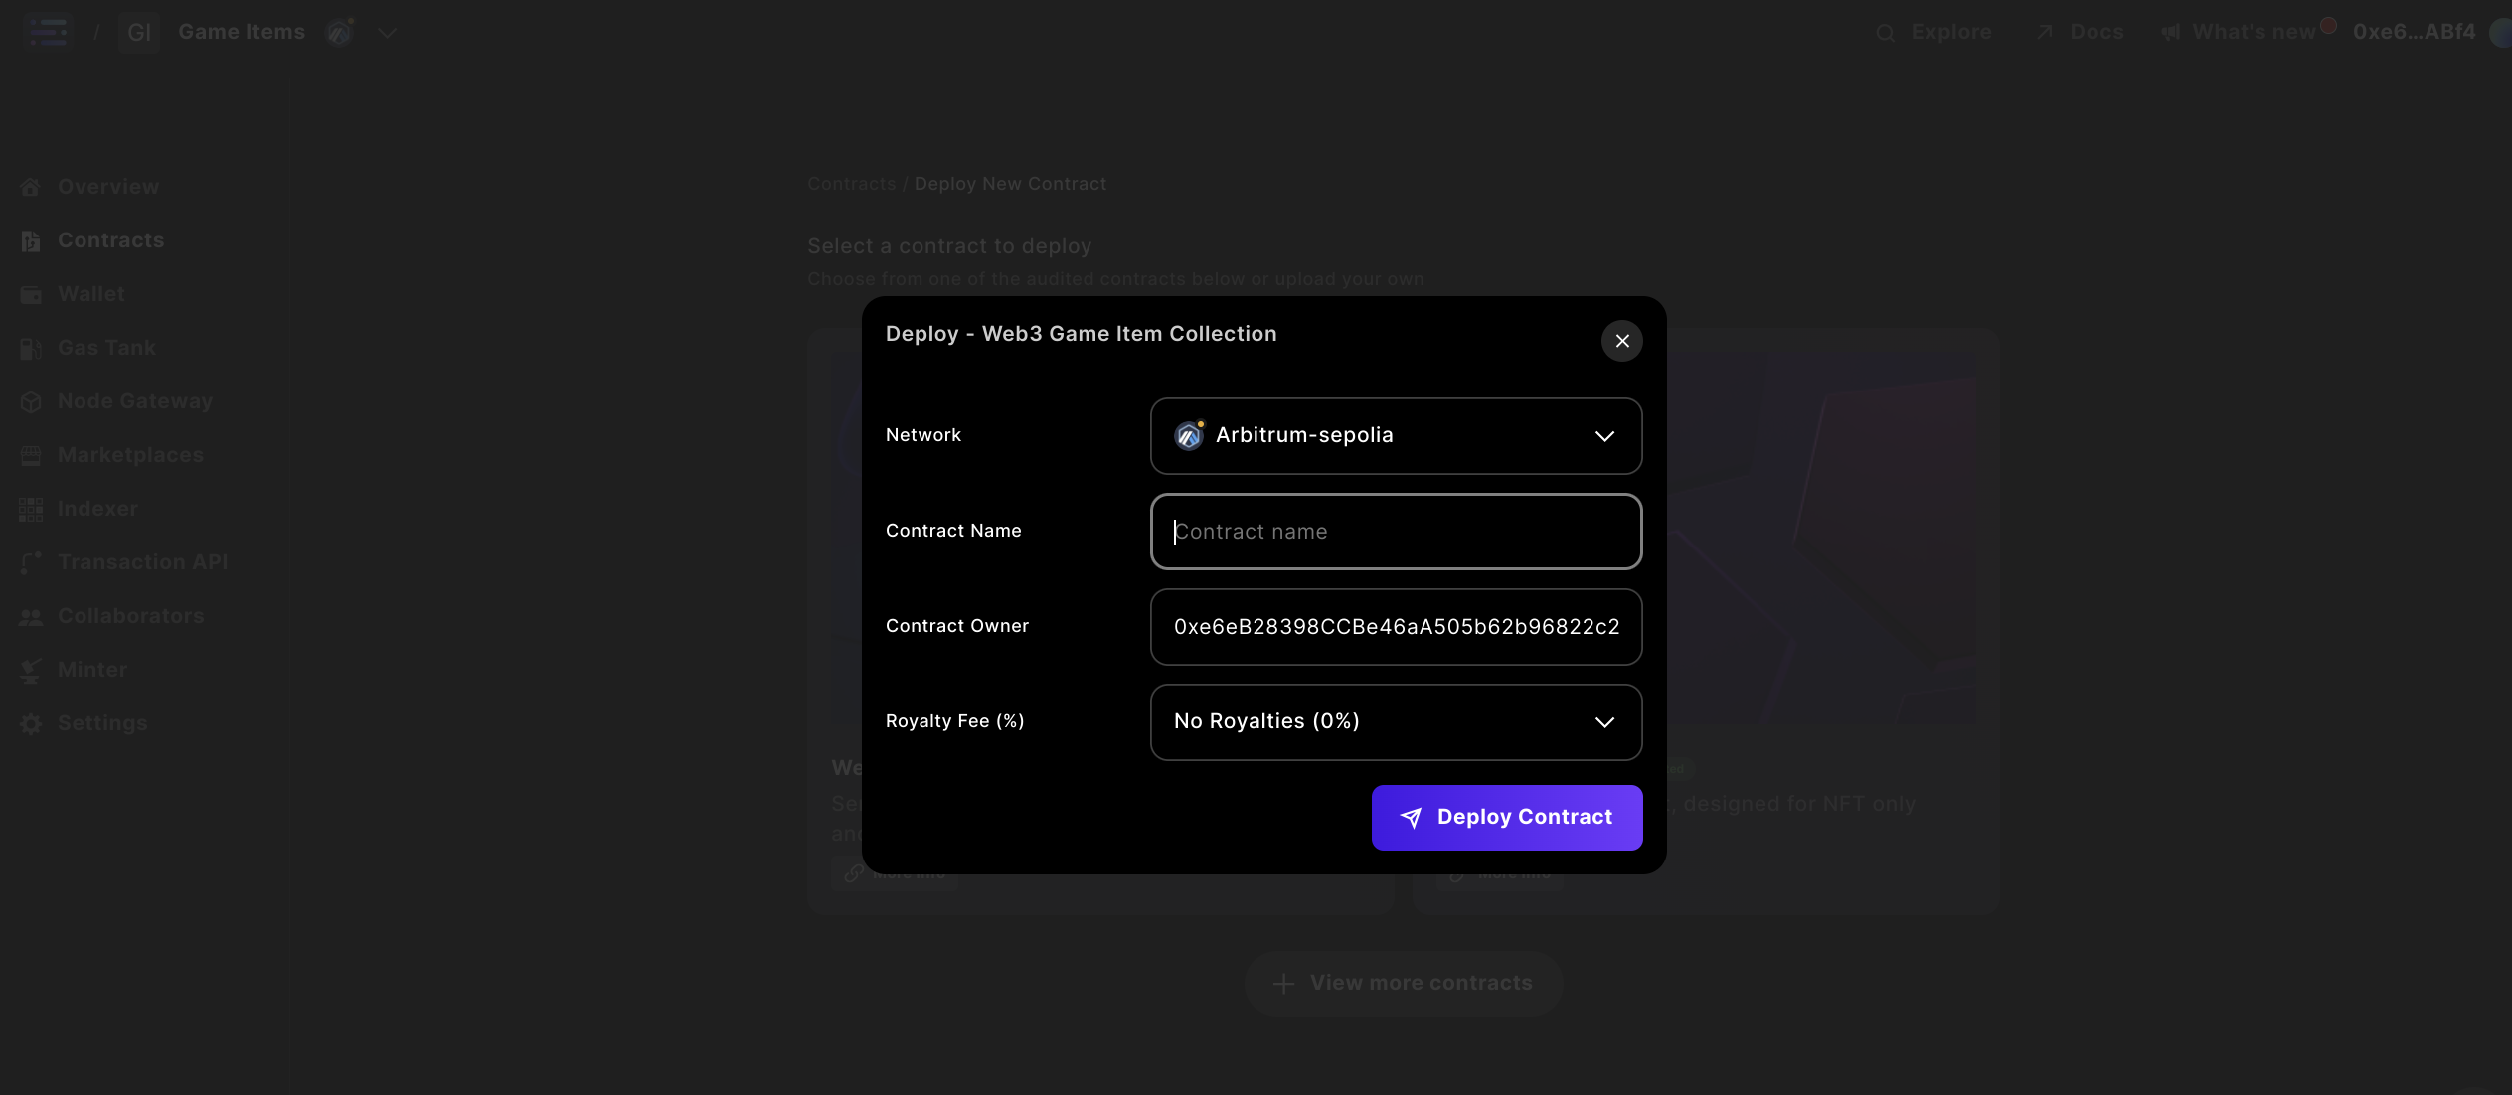Click the paper plane deploy icon
This screenshot has height=1095, width=2512.
(x=1411, y=818)
